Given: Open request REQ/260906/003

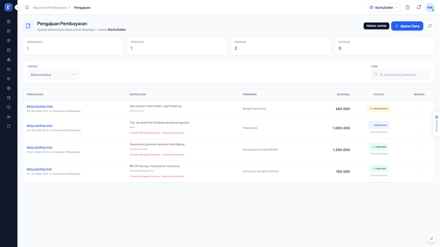Looking at the screenshot, I should tap(40, 126).
